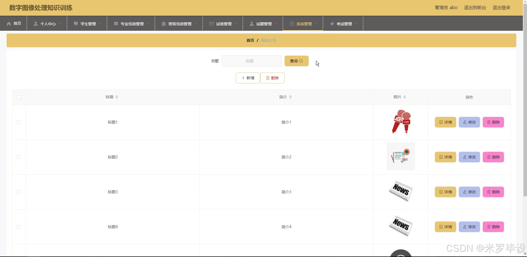527x257 pixels.
Task: Click 管理员 abo user label
Action: pyautogui.click(x=446, y=8)
